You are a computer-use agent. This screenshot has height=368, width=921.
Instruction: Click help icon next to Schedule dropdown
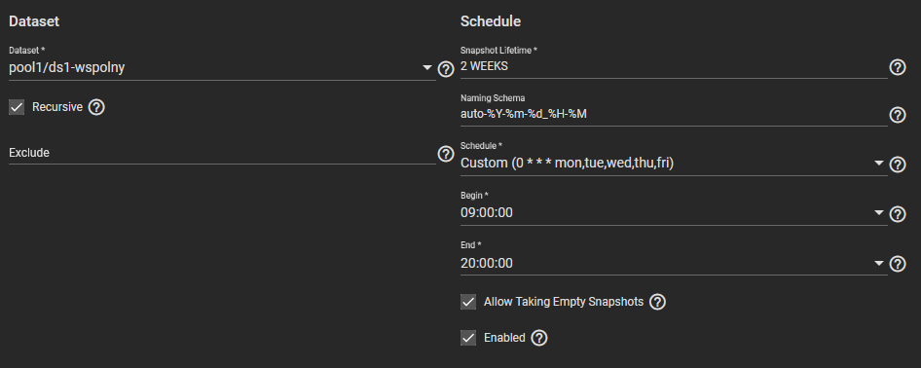point(898,165)
